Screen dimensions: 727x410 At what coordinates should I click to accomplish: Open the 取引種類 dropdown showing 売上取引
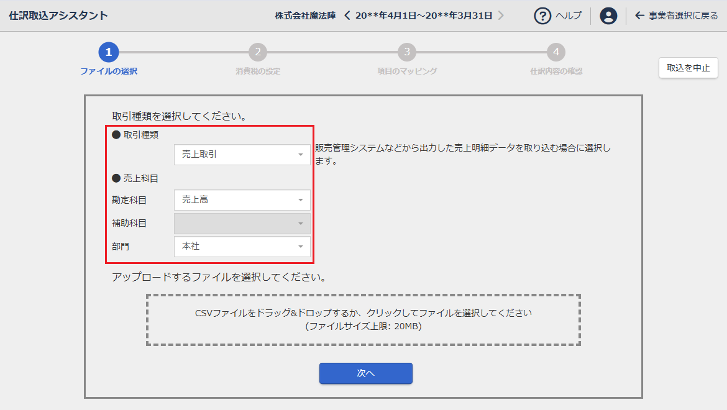click(242, 155)
